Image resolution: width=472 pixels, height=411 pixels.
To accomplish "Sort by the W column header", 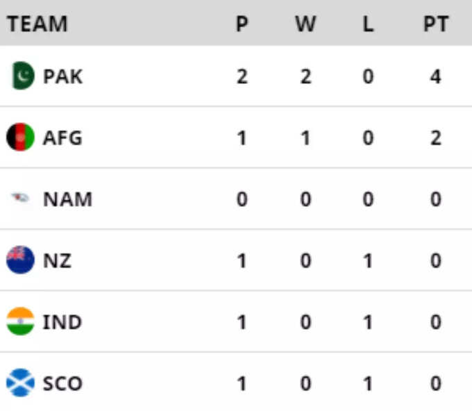I will coord(305,24).
